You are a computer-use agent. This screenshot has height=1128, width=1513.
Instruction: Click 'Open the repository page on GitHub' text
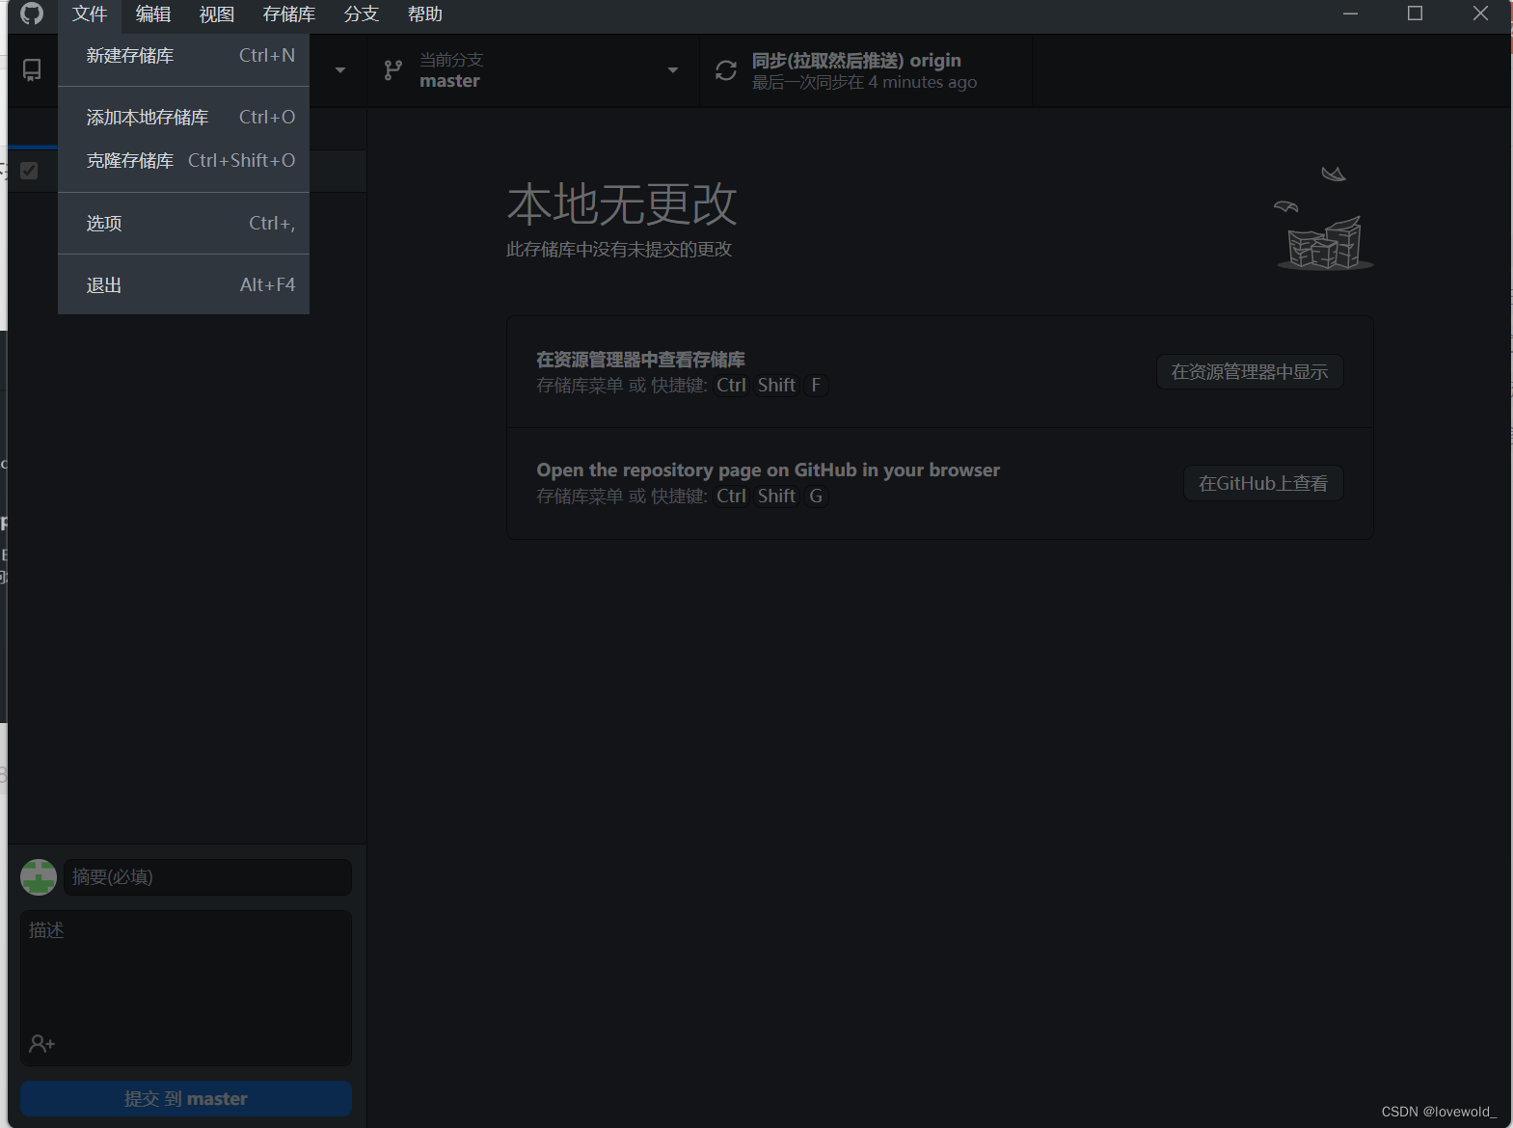pyautogui.click(x=768, y=470)
